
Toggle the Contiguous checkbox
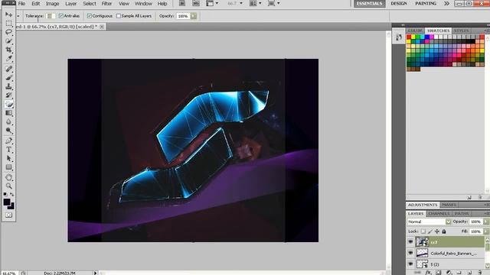90,16
